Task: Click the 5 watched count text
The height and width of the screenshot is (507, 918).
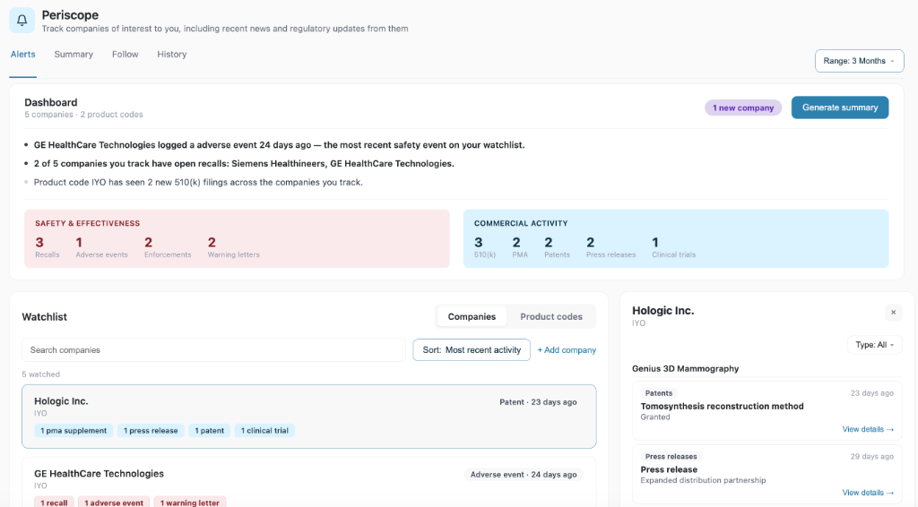Action: pos(41,374)
